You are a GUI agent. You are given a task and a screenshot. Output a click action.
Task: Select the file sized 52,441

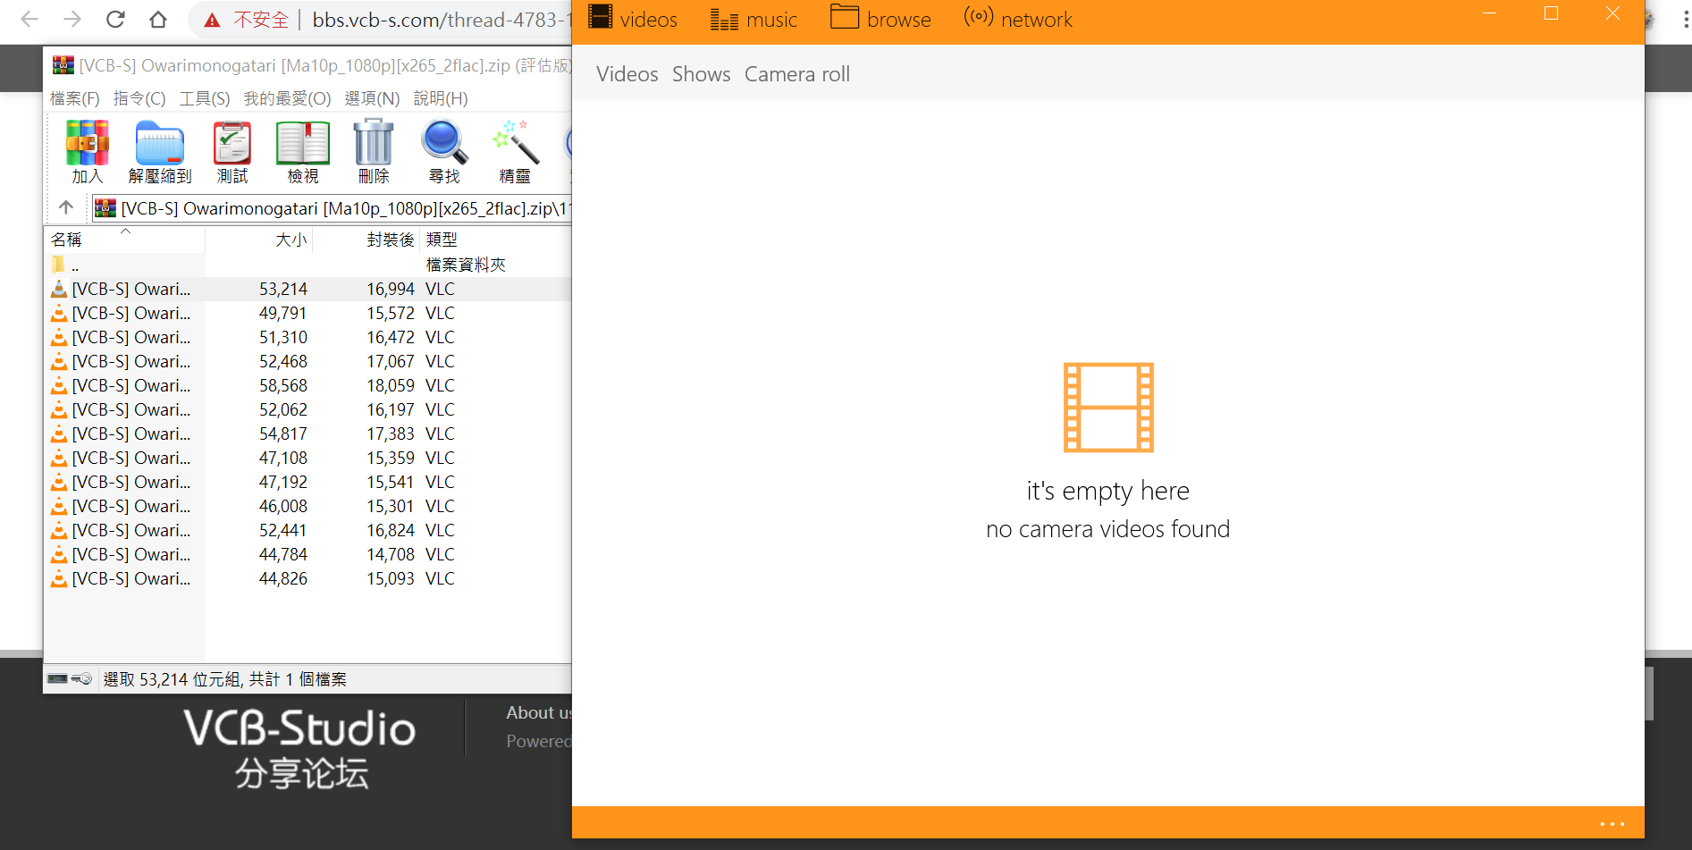307,530
